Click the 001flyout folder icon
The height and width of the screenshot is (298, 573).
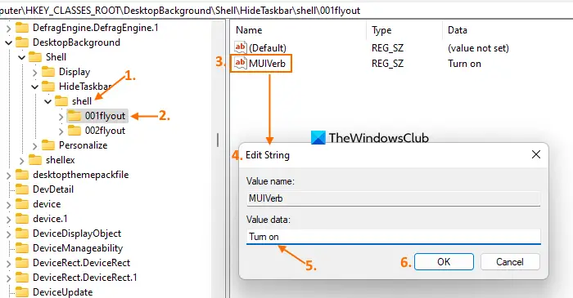(x=74, y=116)
